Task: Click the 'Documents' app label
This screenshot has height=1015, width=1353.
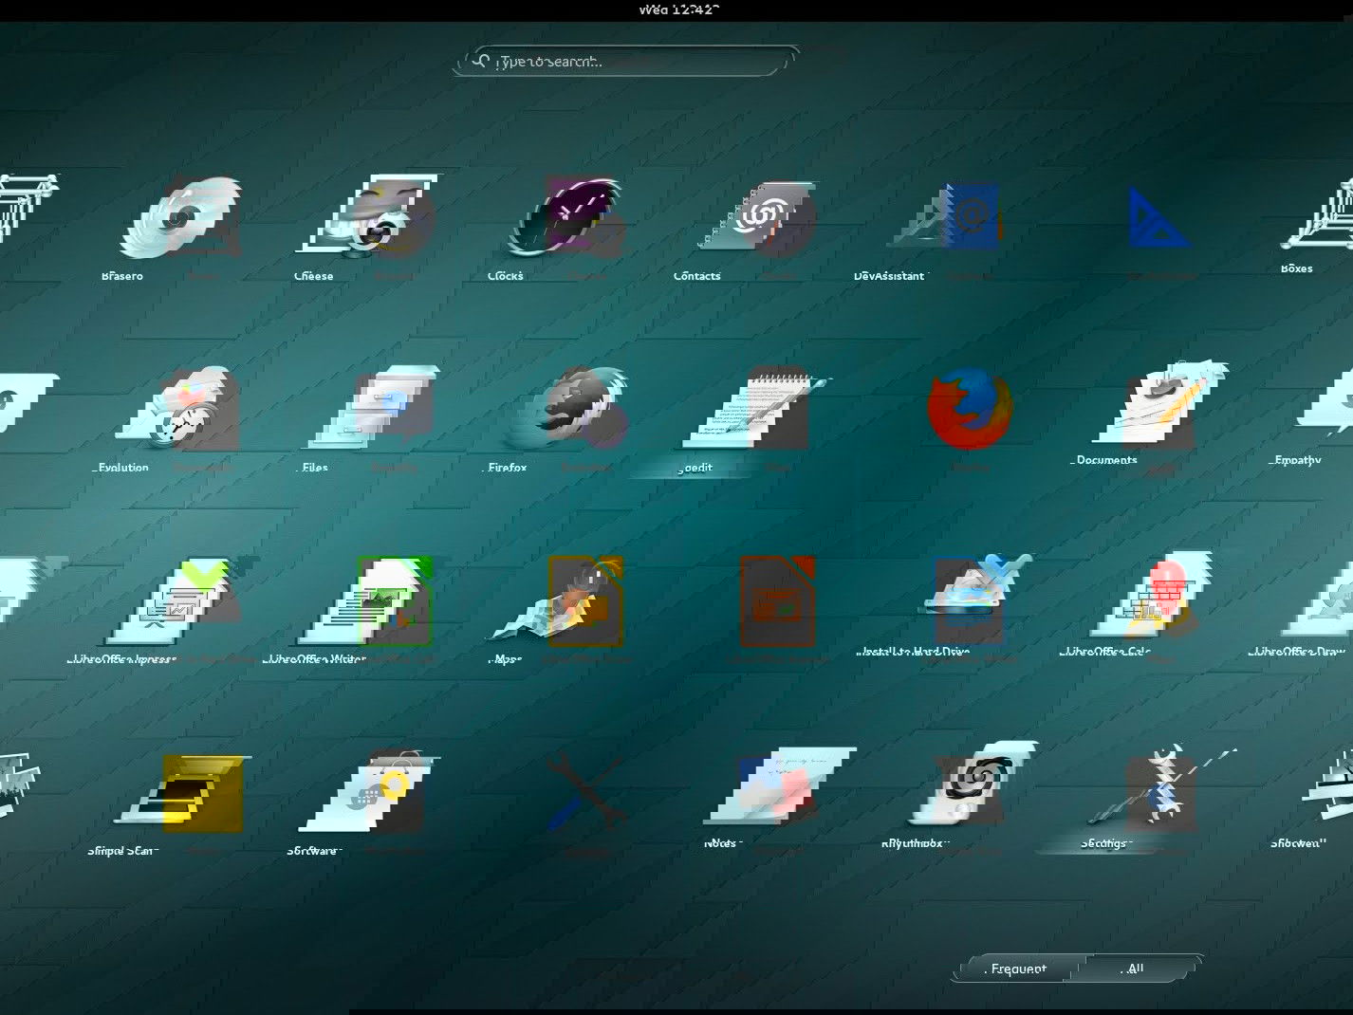Action: pos(1105,460)
